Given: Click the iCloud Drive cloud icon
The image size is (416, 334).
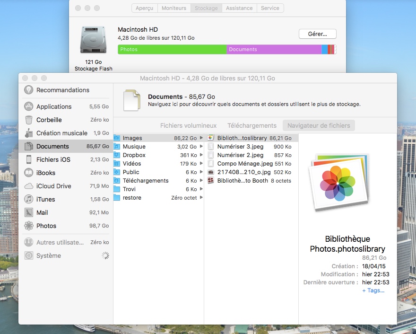Looking at the screenshot, I should 29,186.
